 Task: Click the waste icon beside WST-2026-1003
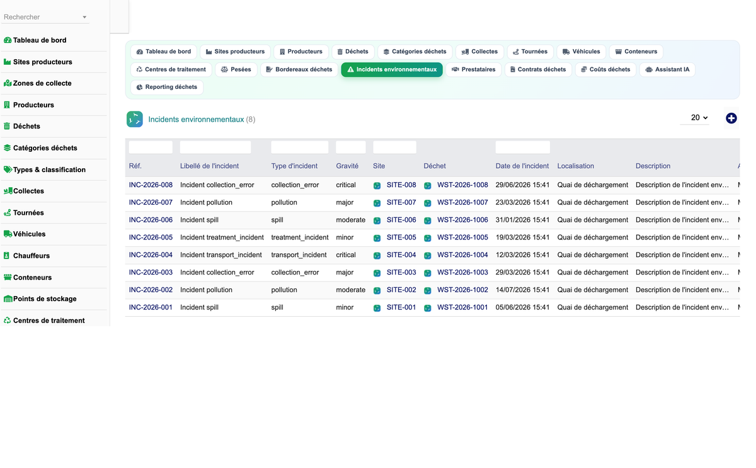(x=428, y=273)
